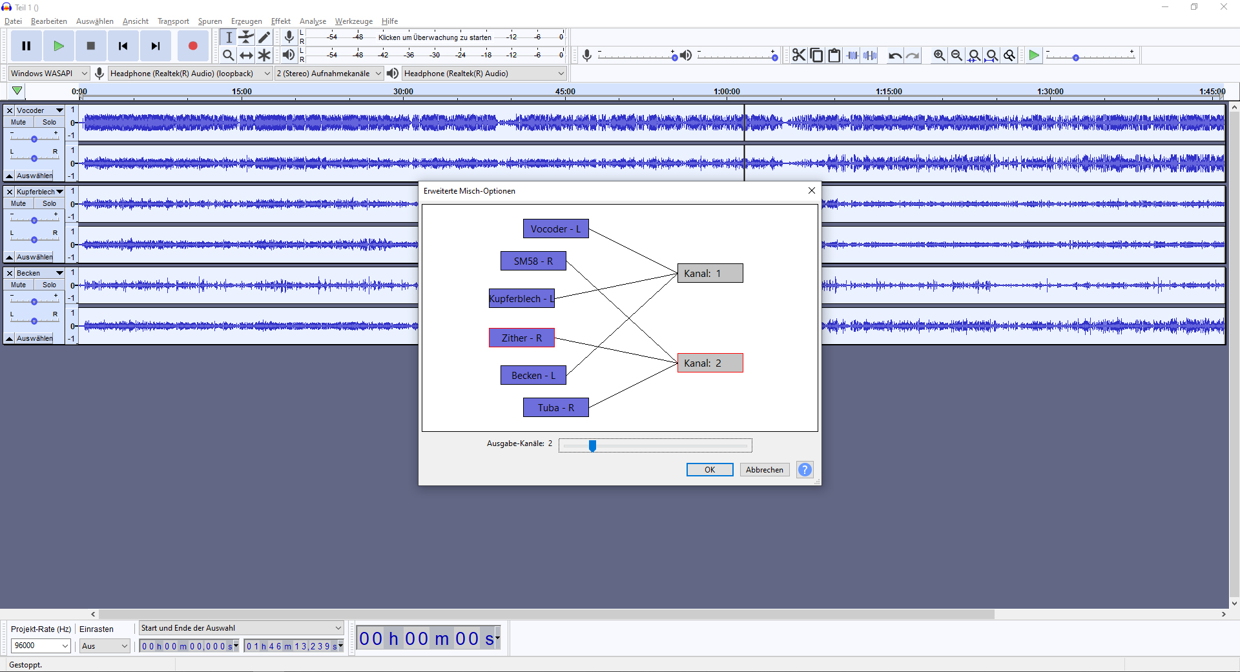The image size is (1240, 672).
Task: Expand the Projekt-Rate 96000 dropdown
Action: (41, 646)
